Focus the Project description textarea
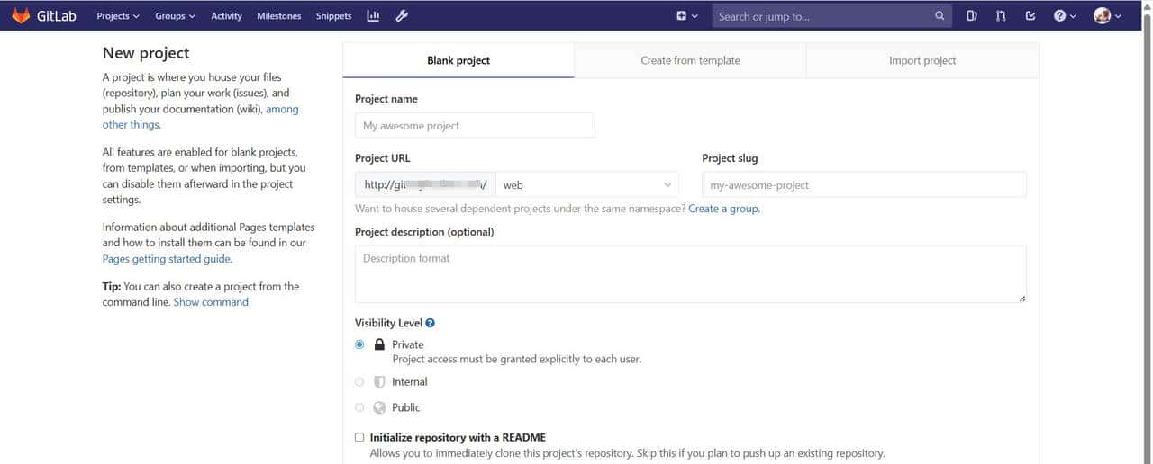Image resolution: width=1153 pixels, height=464 pixels. (691, 273)
